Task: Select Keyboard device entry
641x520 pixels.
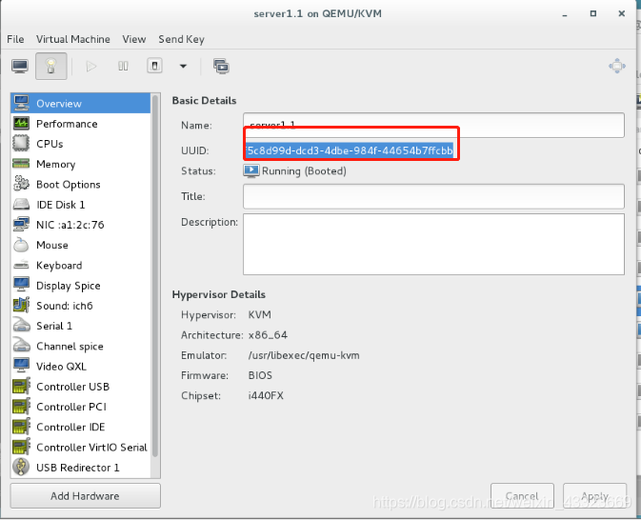Action: [81, 266]
